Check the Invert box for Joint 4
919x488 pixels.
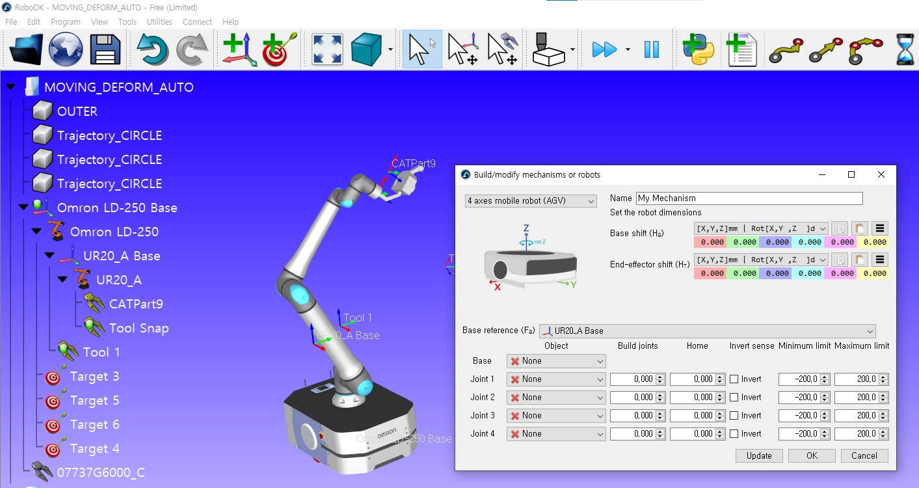[x=734, y=434]
